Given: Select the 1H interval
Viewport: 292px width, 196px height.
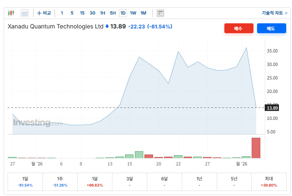Looking at the screenshot, I should pyautogui.click(x=103, y=13).
